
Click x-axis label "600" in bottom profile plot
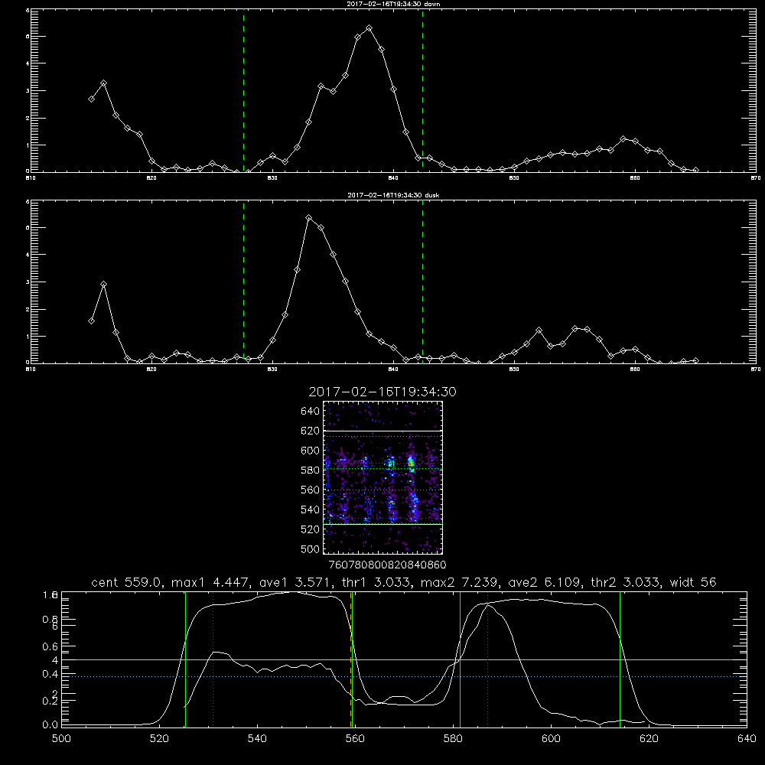click(552, 739)
